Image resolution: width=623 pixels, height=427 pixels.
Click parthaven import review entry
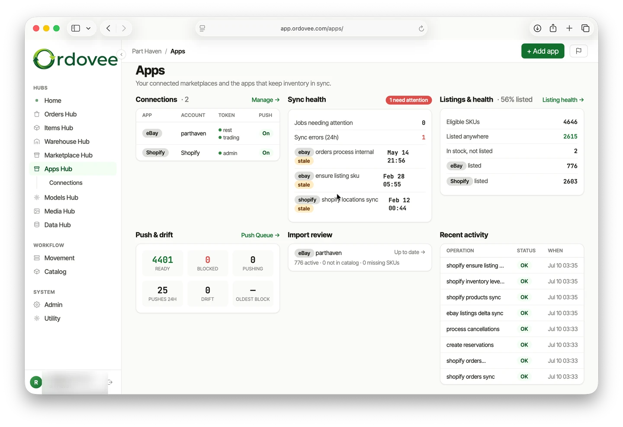click(360, 258)
